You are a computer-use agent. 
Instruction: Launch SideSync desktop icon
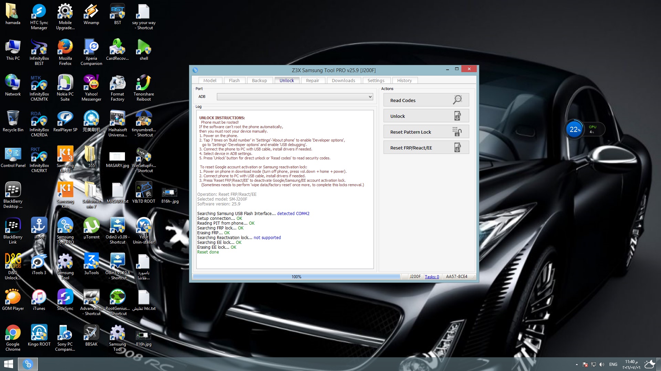tap(65, 300)
